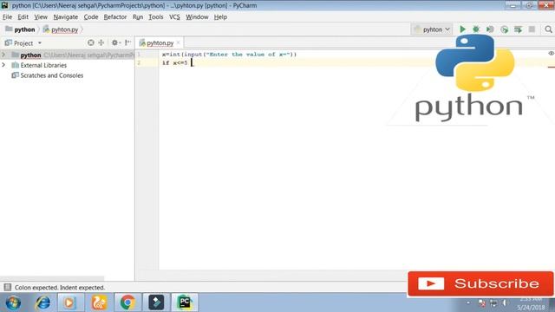Expand External Libraries node

click(x=3, y=65)
